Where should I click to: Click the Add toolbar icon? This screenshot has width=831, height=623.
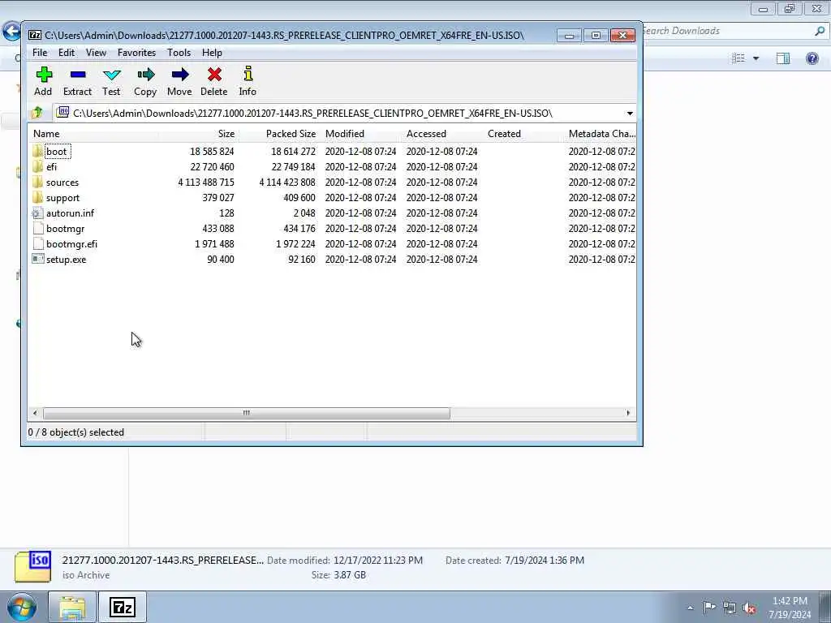click(x=44, y=75)
